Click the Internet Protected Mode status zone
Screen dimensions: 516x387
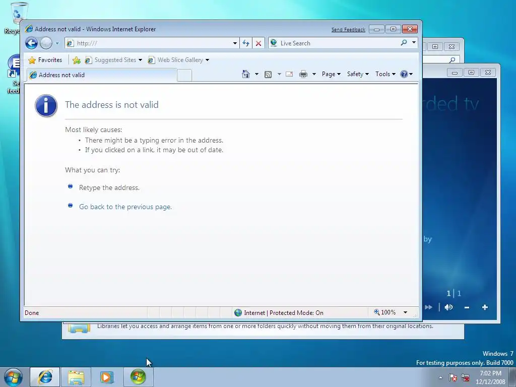279,312
